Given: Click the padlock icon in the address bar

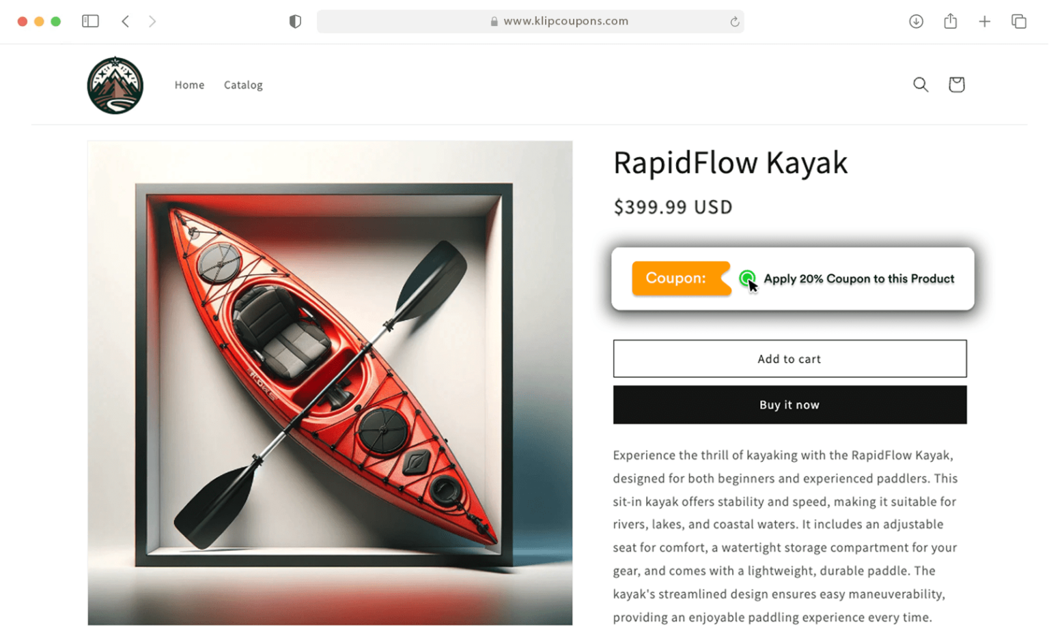Looking at the screenshot, I should (493, 21).
